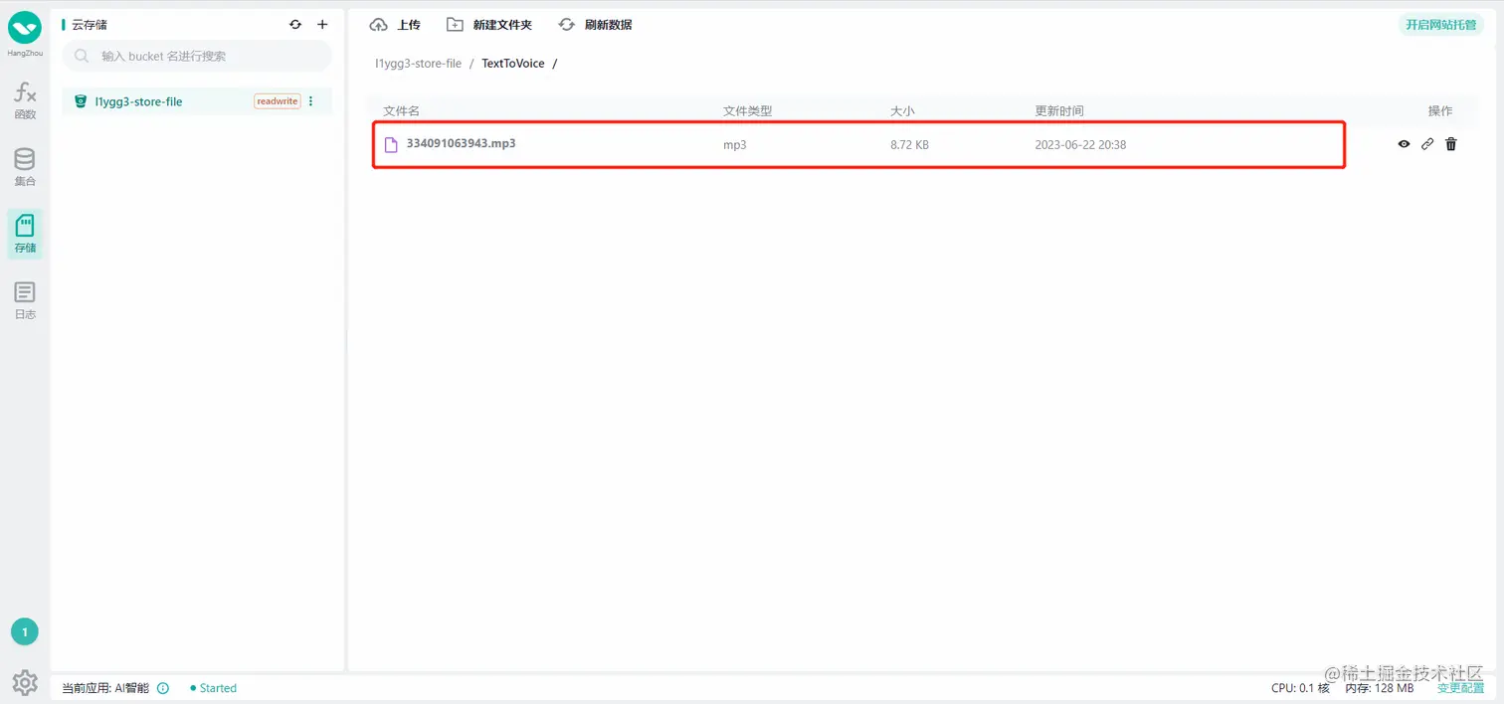Click the 大小 column header
Screen dimensions: 1504x704
coord(902,111)
